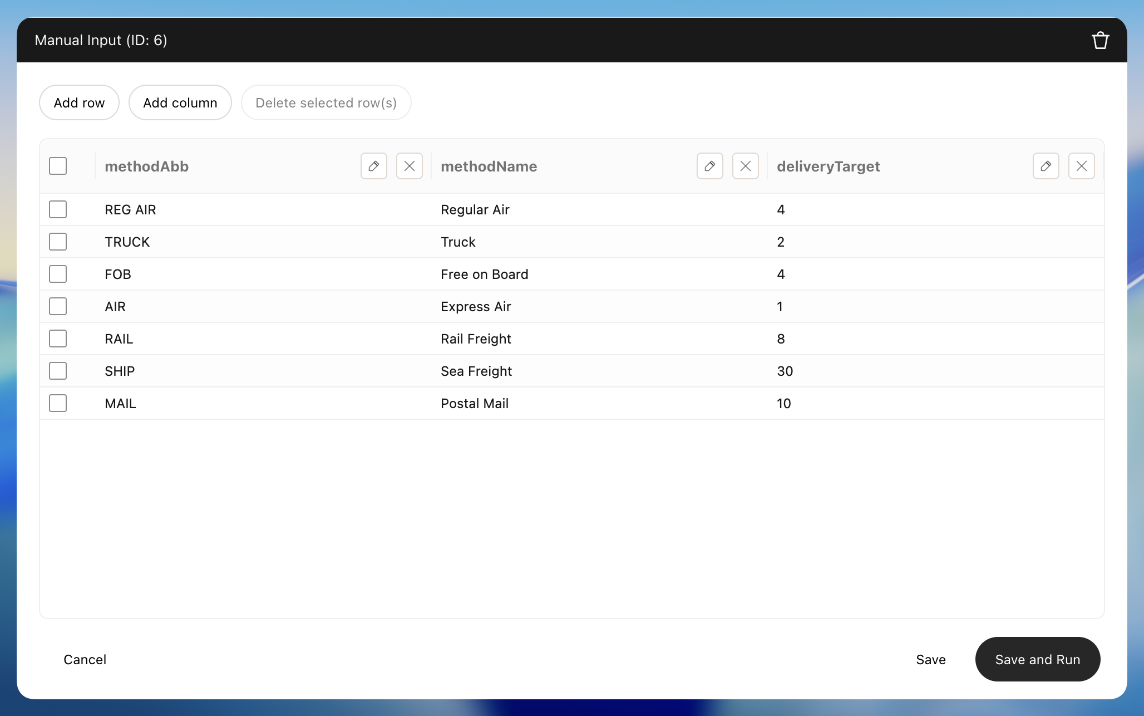1144x716 pixels.
Task: Rename the methodName column with pencil icon
Action: click(x=709, y=166)
